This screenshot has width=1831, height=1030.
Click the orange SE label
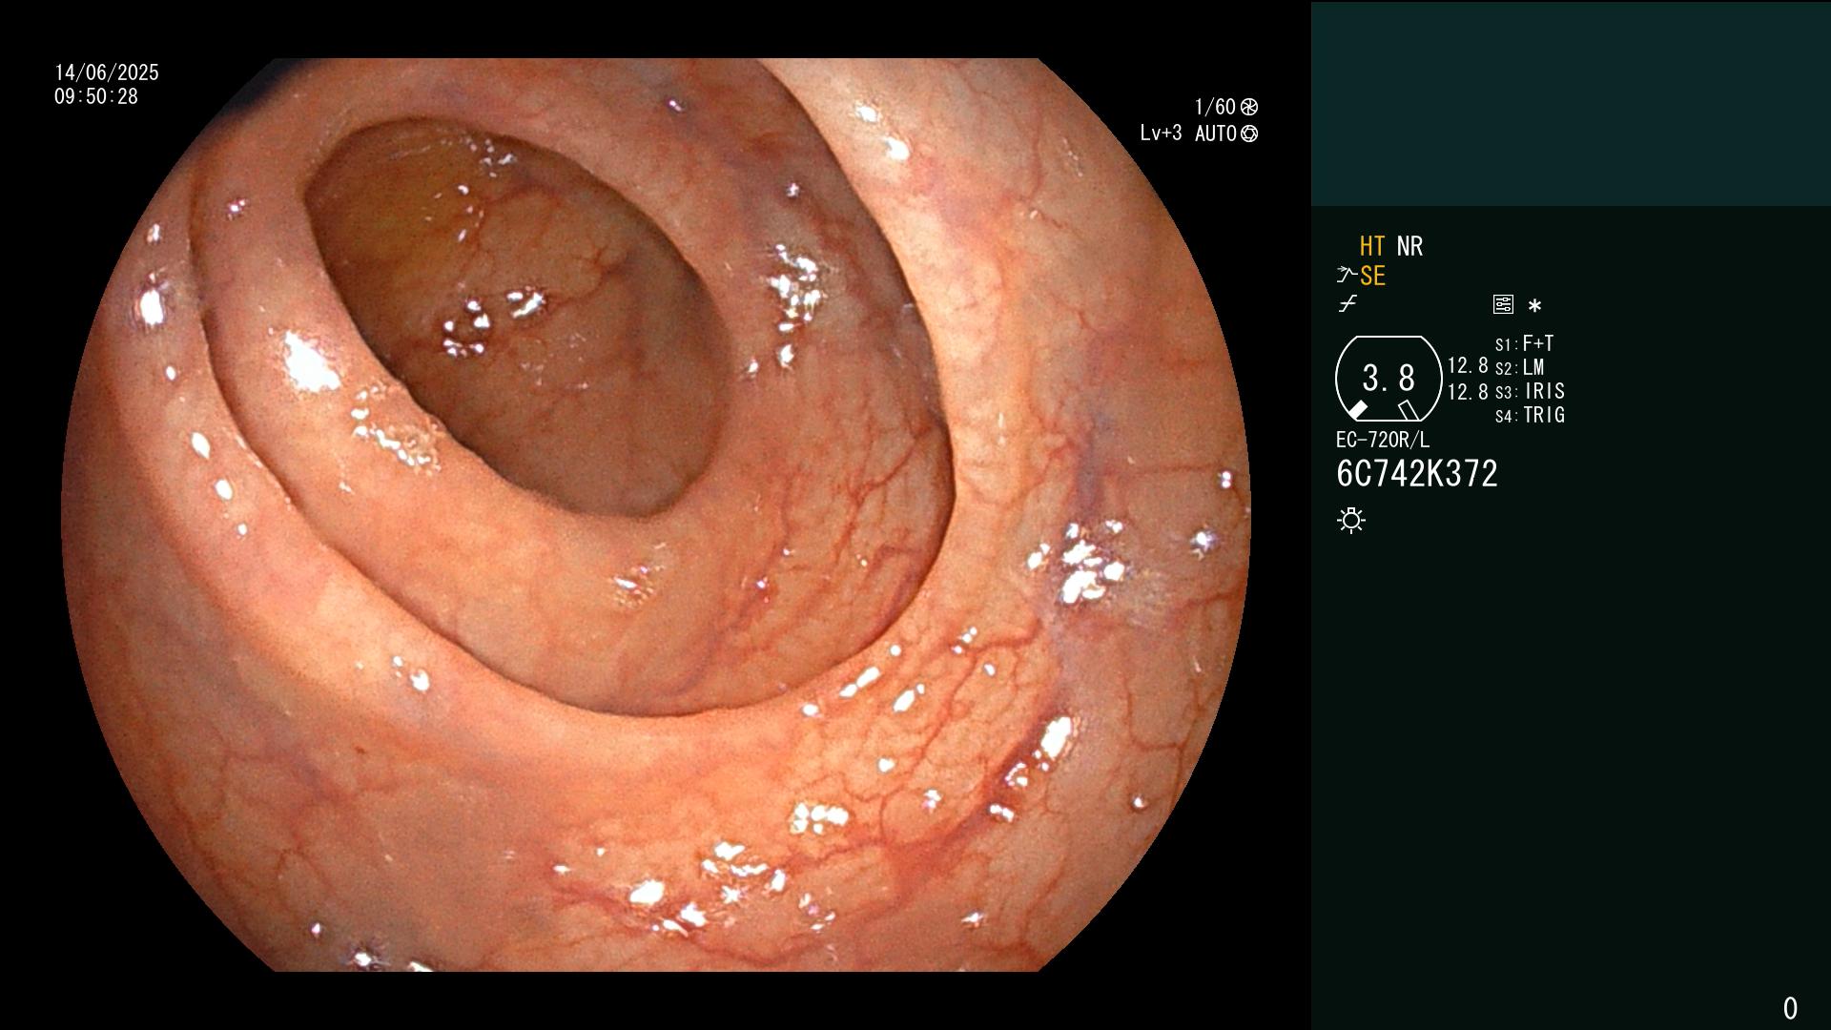(1372, 277)
